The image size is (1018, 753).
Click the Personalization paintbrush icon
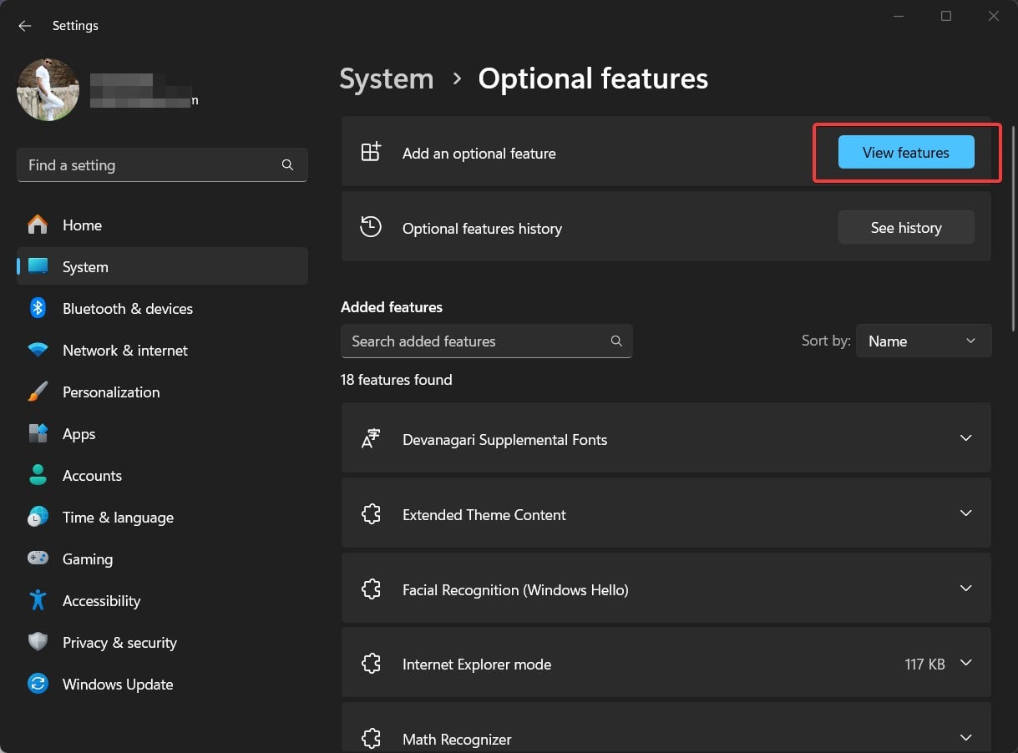(38, 392)
